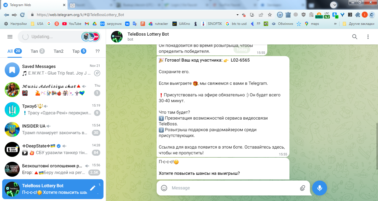Expand the address bar dropdown arrow
This screenshot has width=378, height=201.
[237, 15]
